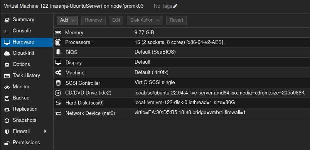Click the Edit button

click(x=116, y=20)
